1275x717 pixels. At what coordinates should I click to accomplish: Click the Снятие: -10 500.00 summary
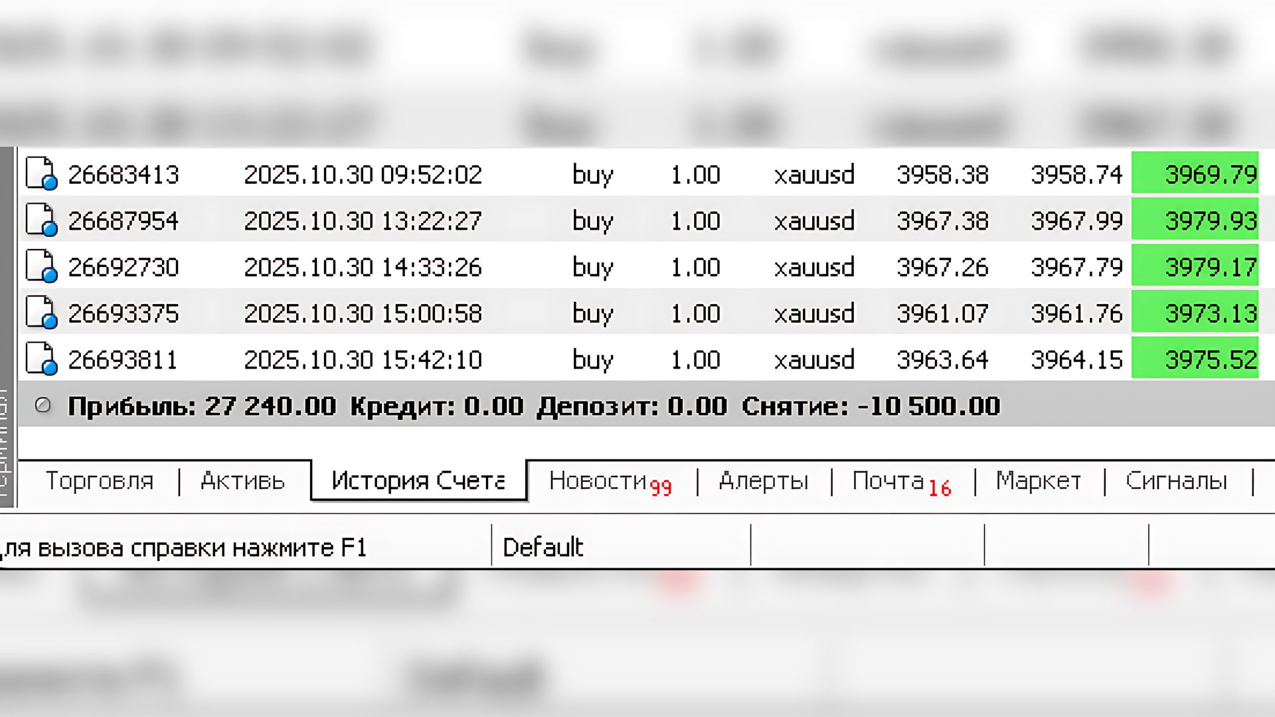click(871, 406)
